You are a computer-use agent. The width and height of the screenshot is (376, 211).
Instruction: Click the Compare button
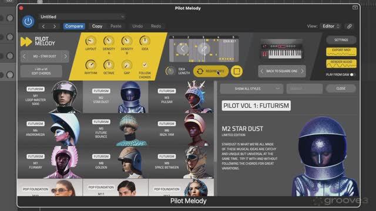[x=74, y=26]
